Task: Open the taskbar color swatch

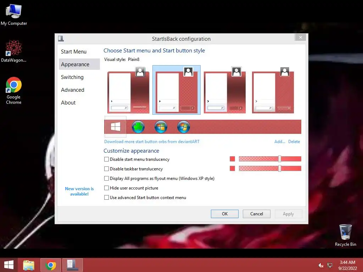Action: (x=232, y=168)
